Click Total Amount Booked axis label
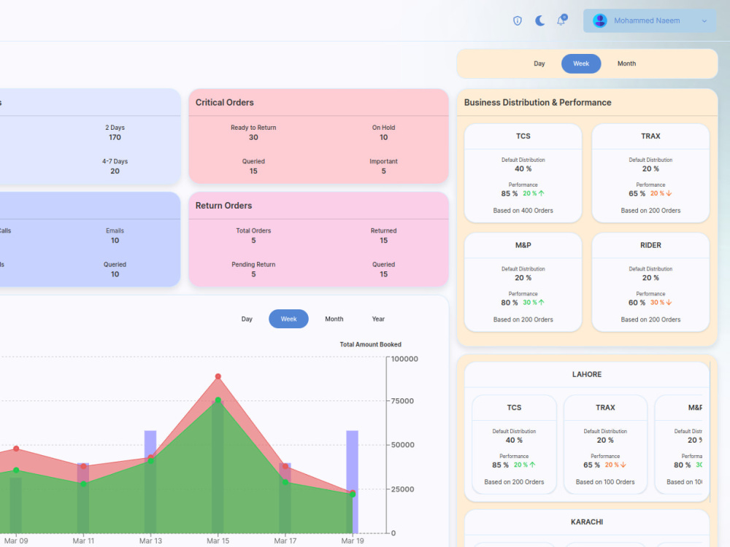This screenshot has width=730, height=547. pyautogui.click(x=371, y=345)
